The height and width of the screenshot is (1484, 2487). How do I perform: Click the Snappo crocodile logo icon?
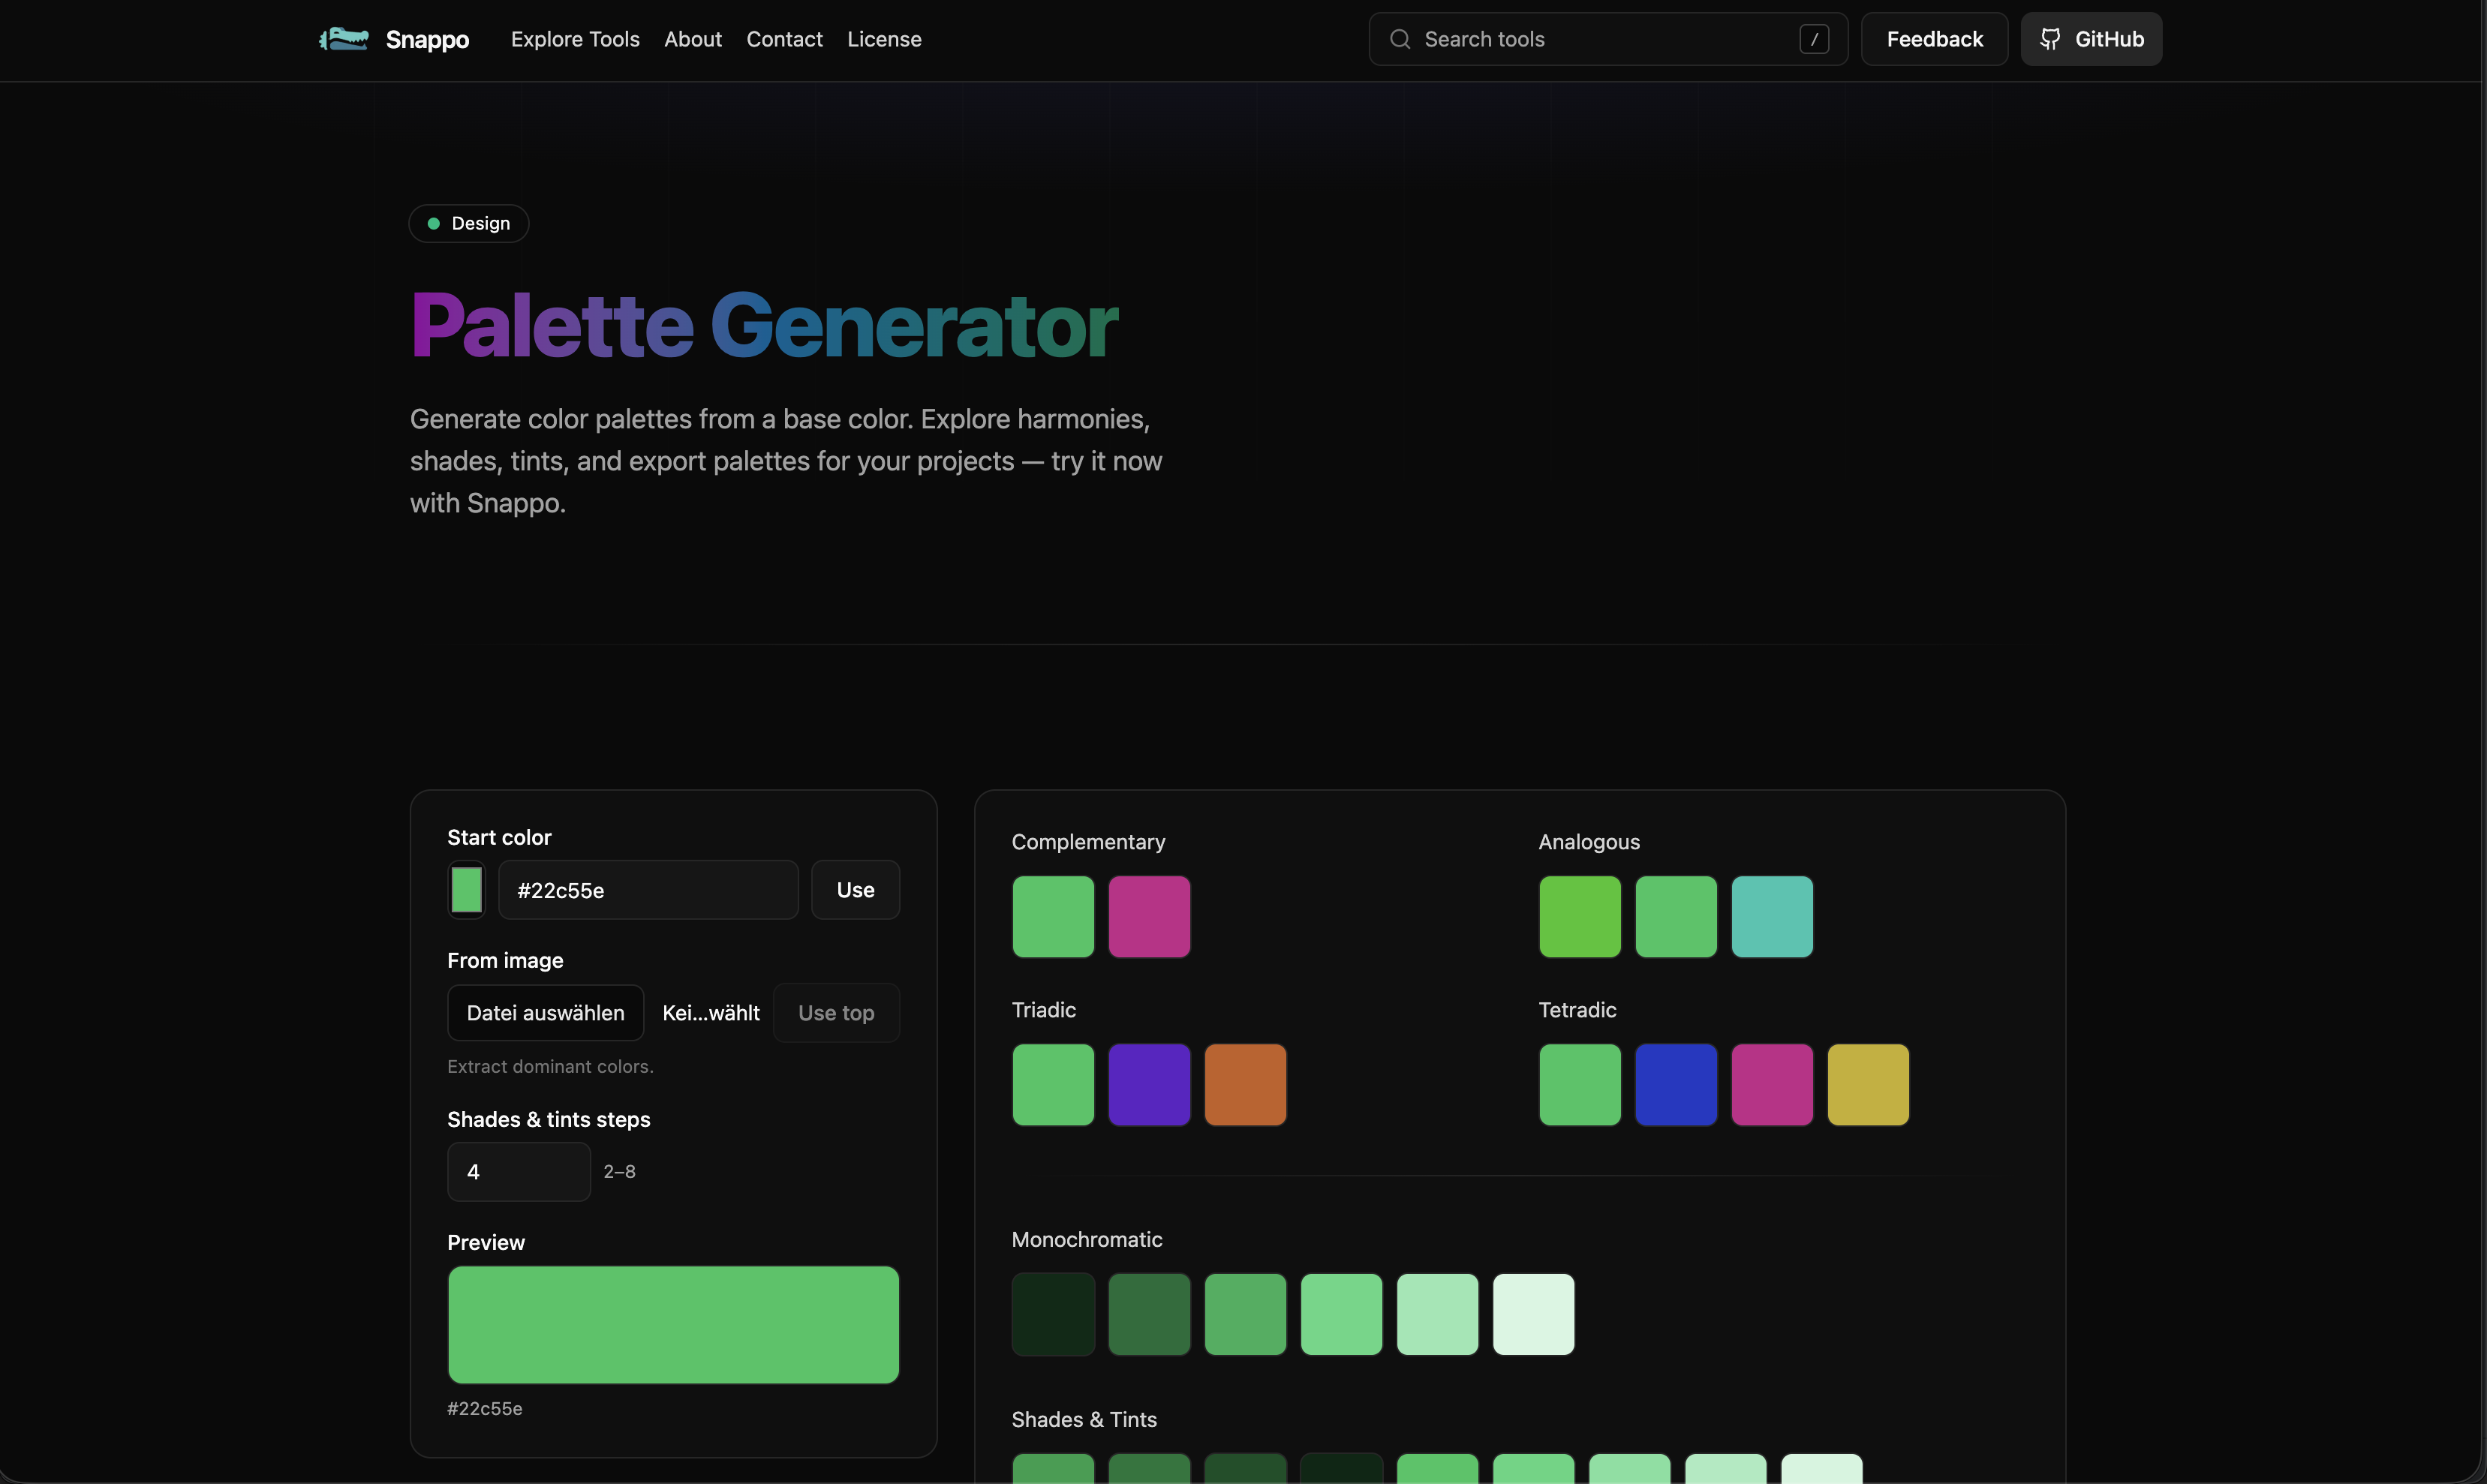344,39
